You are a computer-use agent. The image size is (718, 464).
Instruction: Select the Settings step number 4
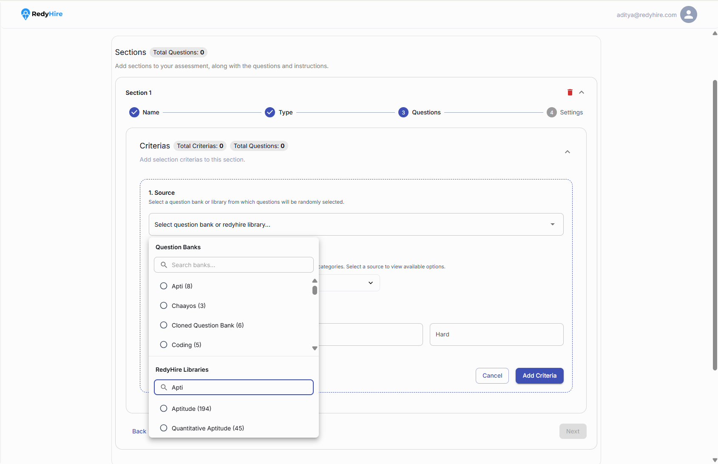coord(552,112)
